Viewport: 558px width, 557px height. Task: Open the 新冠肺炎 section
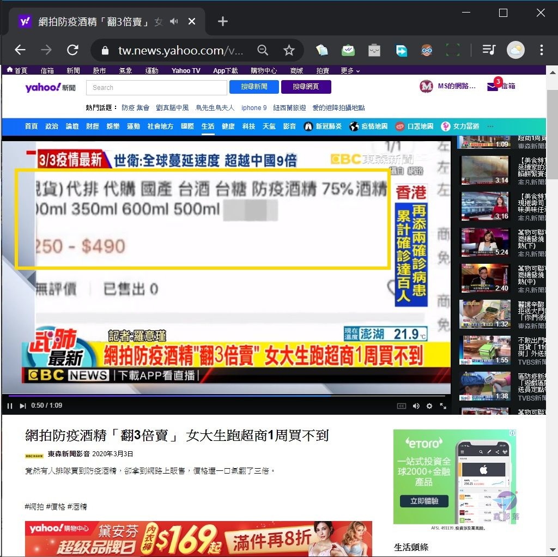pos(323,126)
